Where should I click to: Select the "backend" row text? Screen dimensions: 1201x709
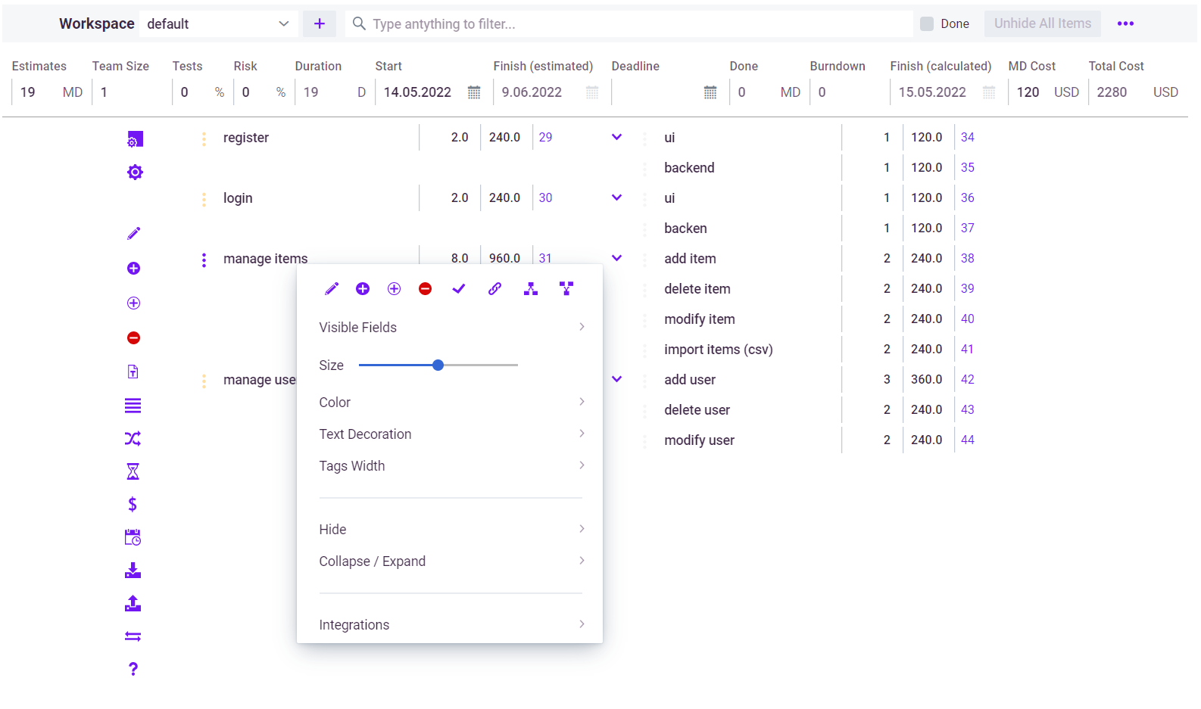pos(689,168)
